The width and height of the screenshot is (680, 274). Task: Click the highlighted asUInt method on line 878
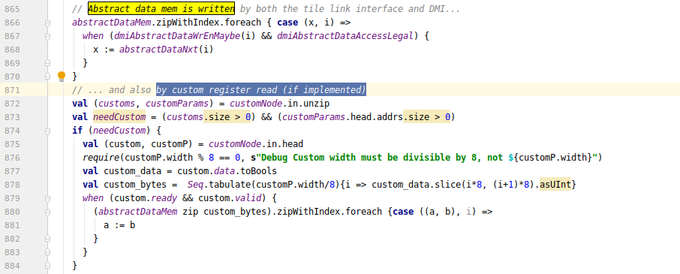coord(555,185)
